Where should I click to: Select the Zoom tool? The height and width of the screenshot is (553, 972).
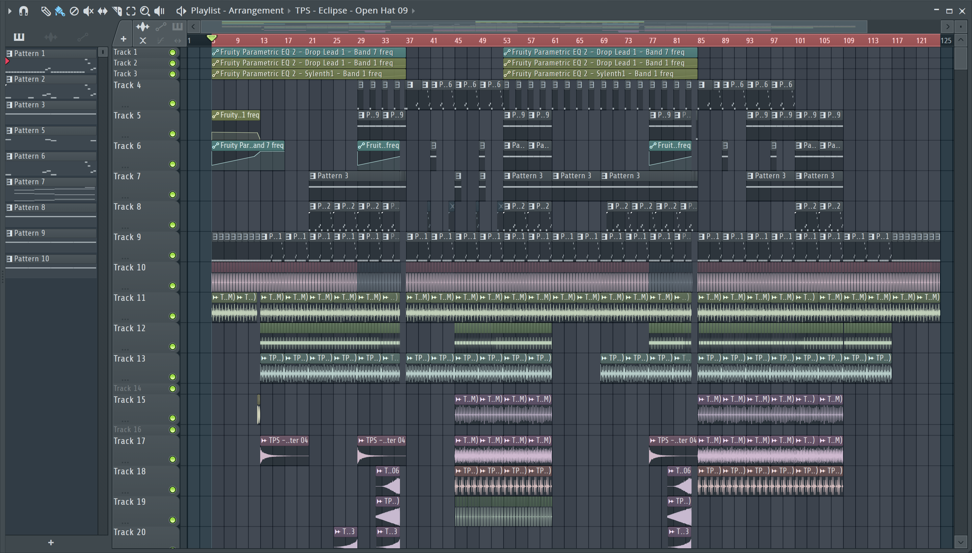coord(145,11)
